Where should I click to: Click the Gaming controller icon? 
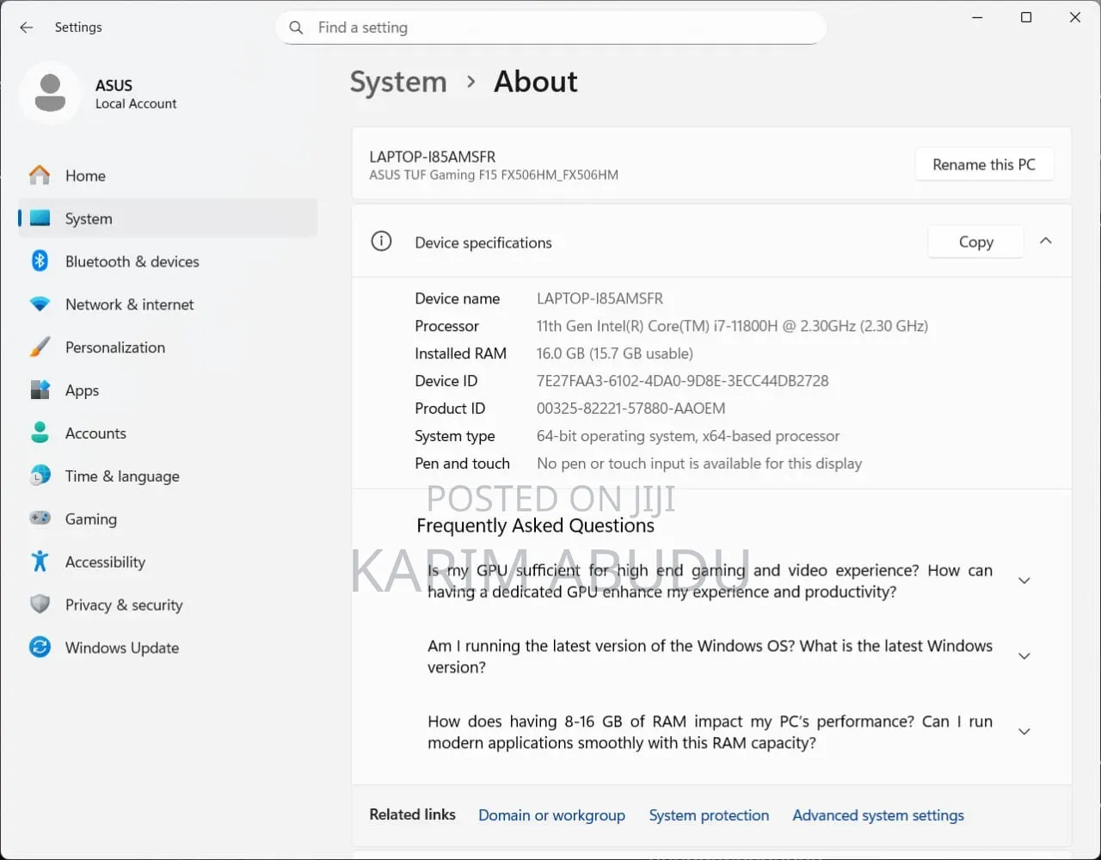40,519
